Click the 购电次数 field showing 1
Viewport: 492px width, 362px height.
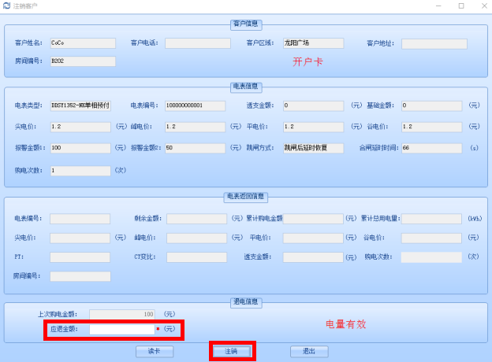[80, 170]
